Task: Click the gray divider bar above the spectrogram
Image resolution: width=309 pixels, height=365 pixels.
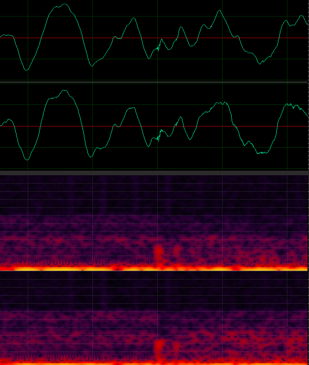Action: tap(154, 172)
